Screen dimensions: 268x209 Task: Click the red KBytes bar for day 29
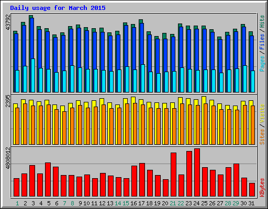tap(236, 180)
